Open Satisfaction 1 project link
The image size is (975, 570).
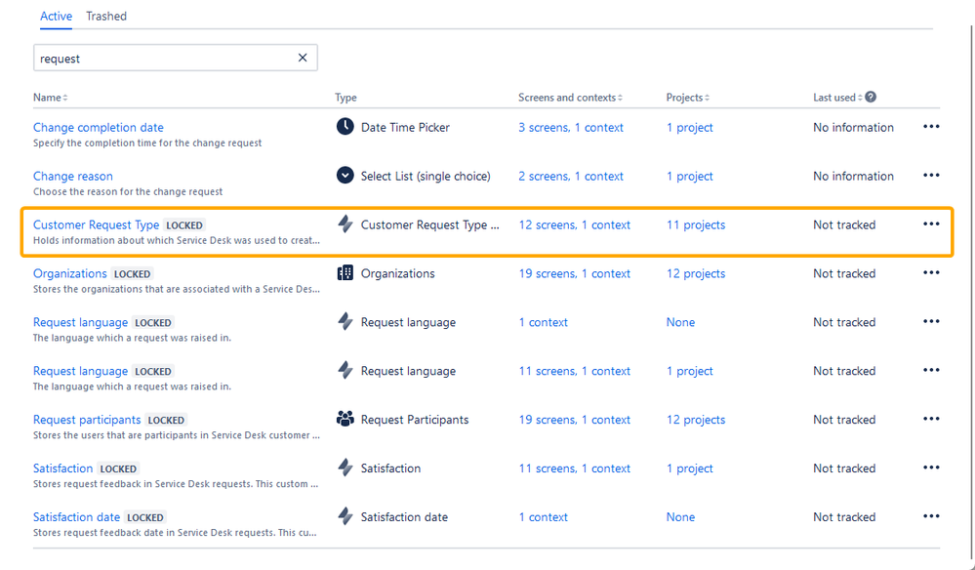690,468
